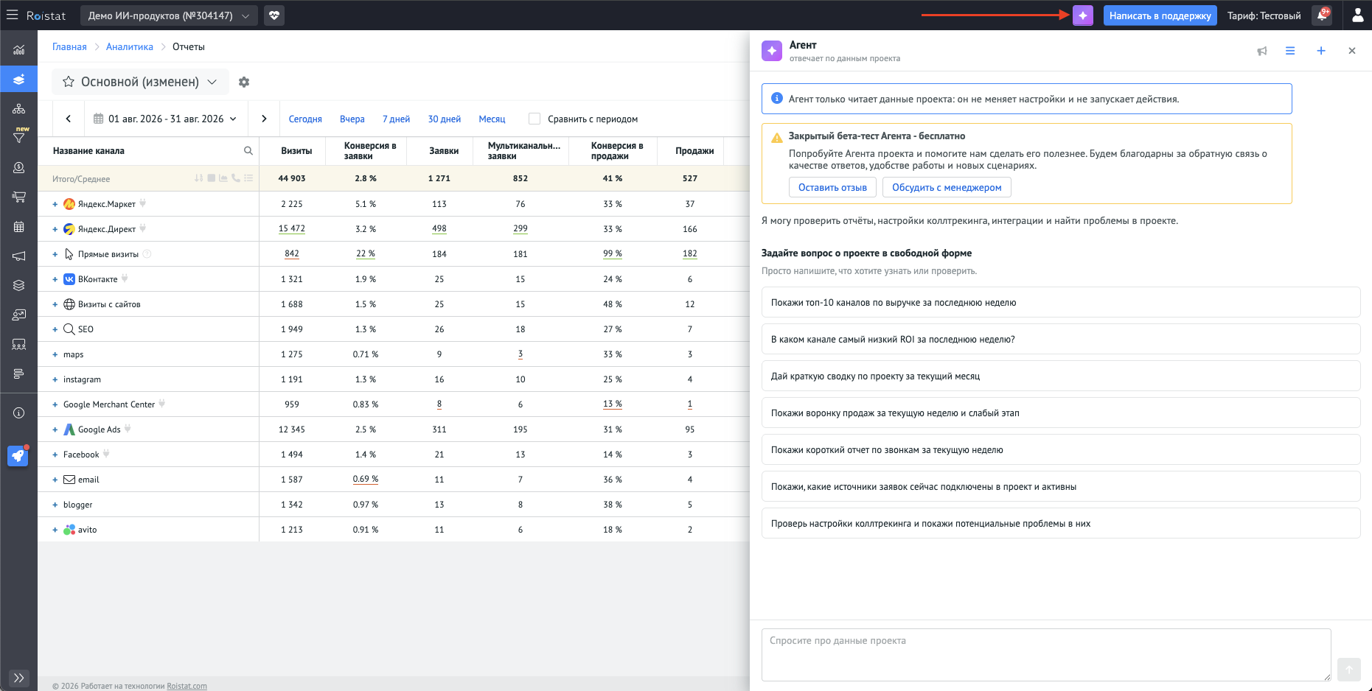Open the Основной report dropdown
The height and width of the screenshot is (691, 1372).
tap(140, 82)
